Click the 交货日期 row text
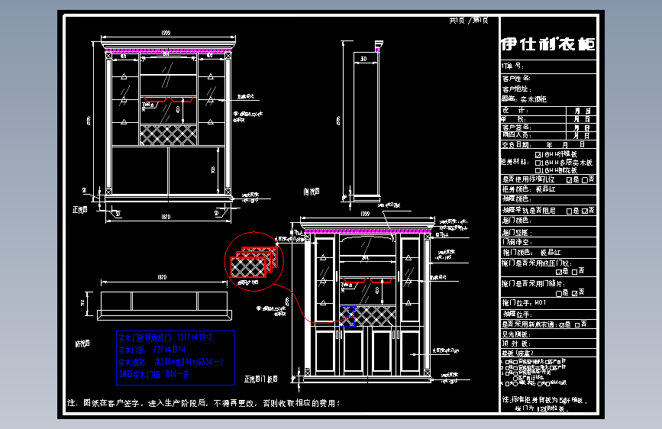The width and height of the screenshot is (662, 429). [x=543, y=145]
